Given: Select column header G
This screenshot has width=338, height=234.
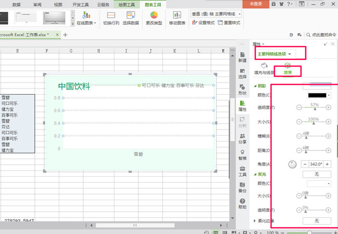Looking at the screenshot, I should (71, 51).
